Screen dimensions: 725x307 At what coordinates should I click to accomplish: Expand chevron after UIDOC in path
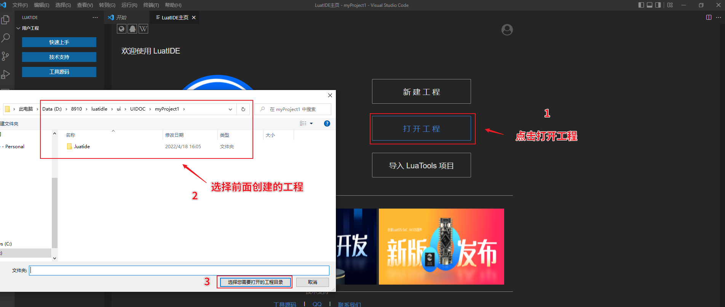(150, 109)
